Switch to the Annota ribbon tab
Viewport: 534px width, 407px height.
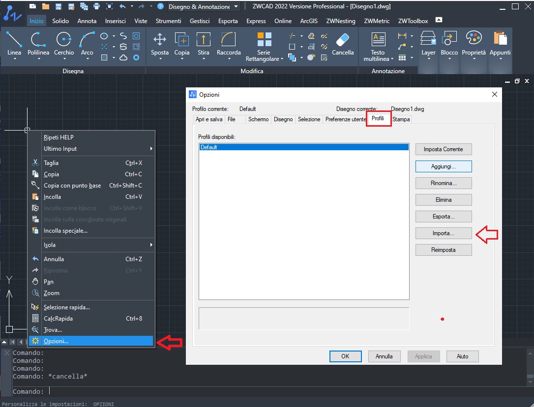click(87, 21)
